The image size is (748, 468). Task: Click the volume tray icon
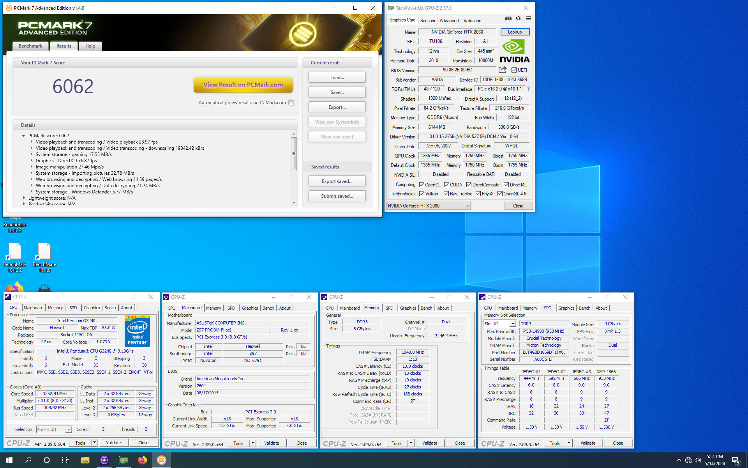click(x=698, y=460)
